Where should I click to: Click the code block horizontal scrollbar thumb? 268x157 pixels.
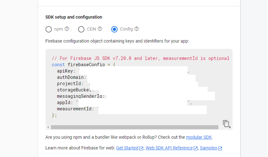coord(134,127)
